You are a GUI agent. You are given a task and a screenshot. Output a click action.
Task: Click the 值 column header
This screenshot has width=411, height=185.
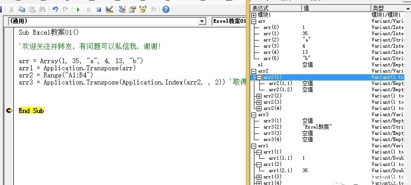pyautogui.click(x=336, y=8)
